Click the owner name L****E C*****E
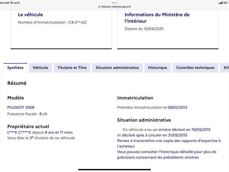 [x=19, y=132]
